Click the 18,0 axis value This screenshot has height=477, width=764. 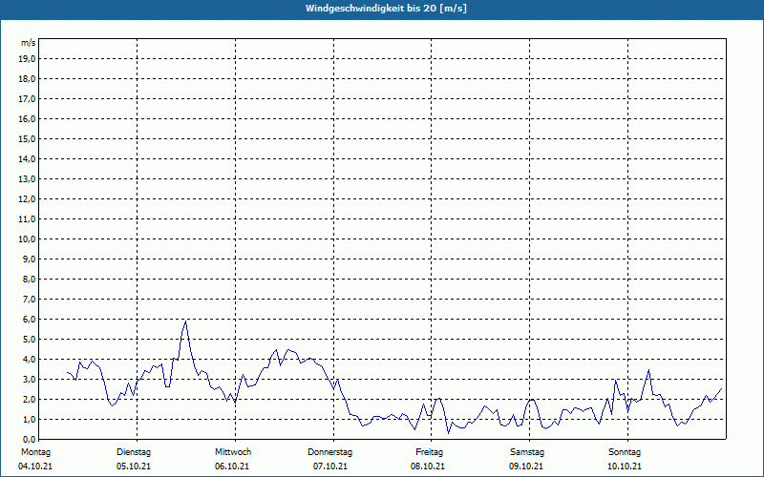[x=27, y=79]
